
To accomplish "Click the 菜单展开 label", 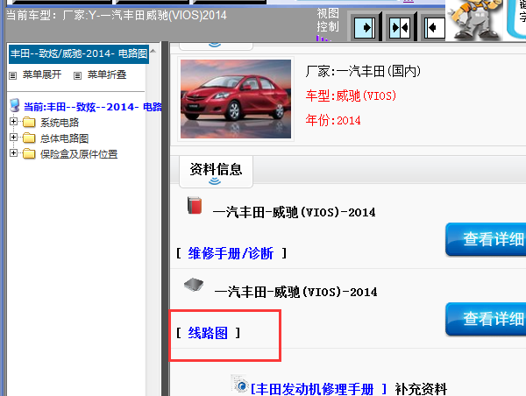I will 42,74.
